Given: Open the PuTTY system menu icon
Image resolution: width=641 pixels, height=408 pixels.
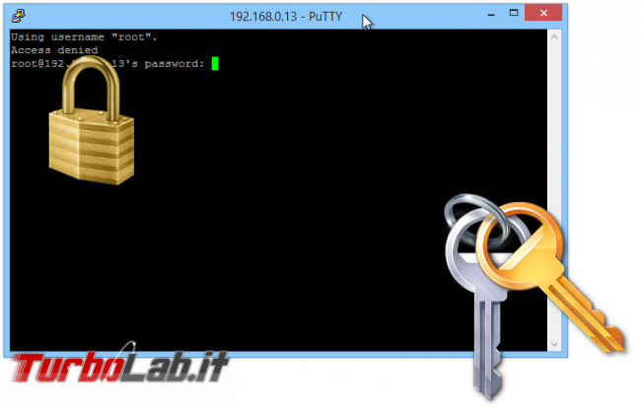Looking at the screenshot, I should pos(19,16).
